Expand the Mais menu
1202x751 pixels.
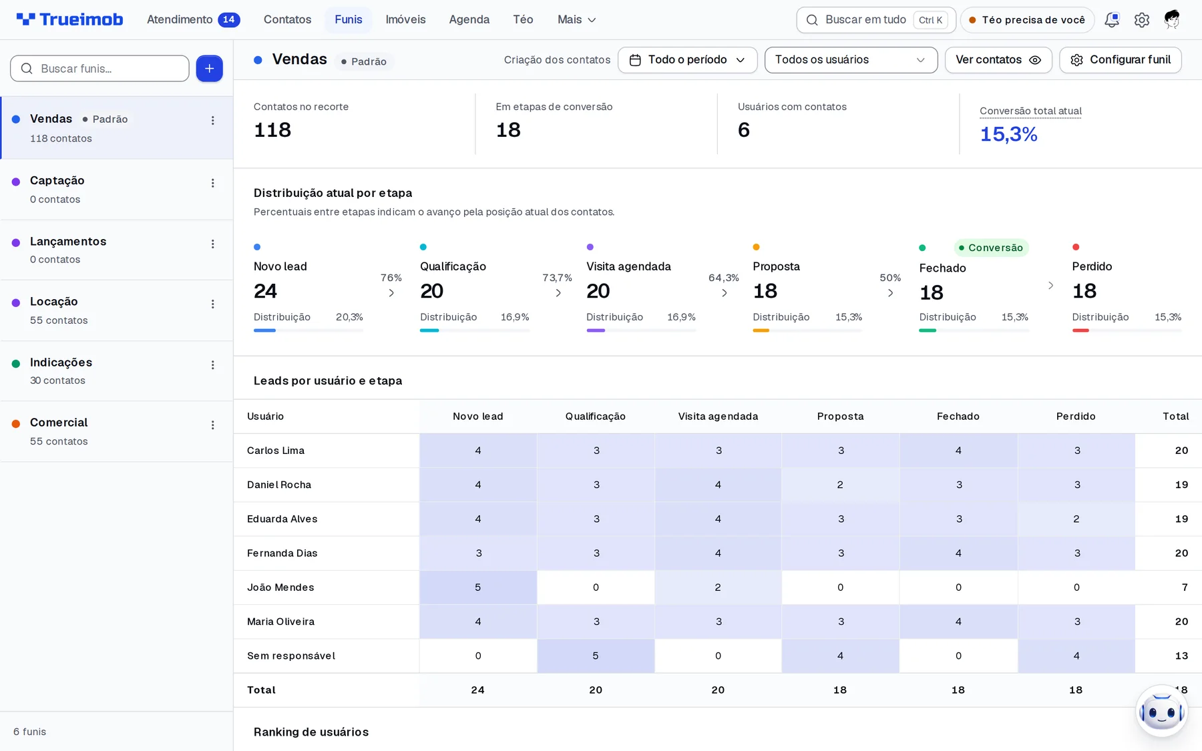(x=577, y=20)
